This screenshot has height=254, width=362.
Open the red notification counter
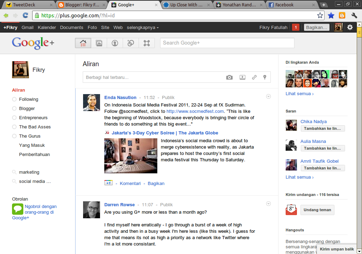pos(296,27)
